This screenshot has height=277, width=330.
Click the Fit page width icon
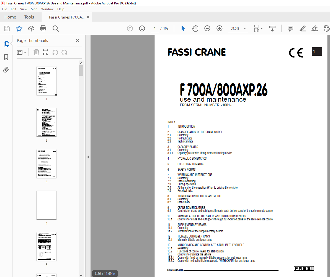(257, 28)
